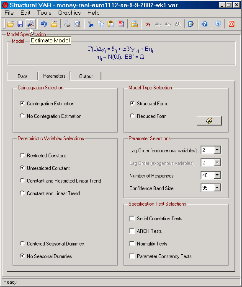
Task: Click the red exit power icon
Action: click(x=232, y=24)
